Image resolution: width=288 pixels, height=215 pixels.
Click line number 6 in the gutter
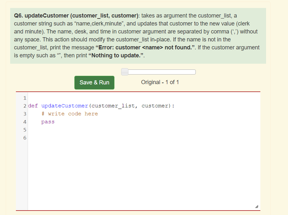coord(25,138)
